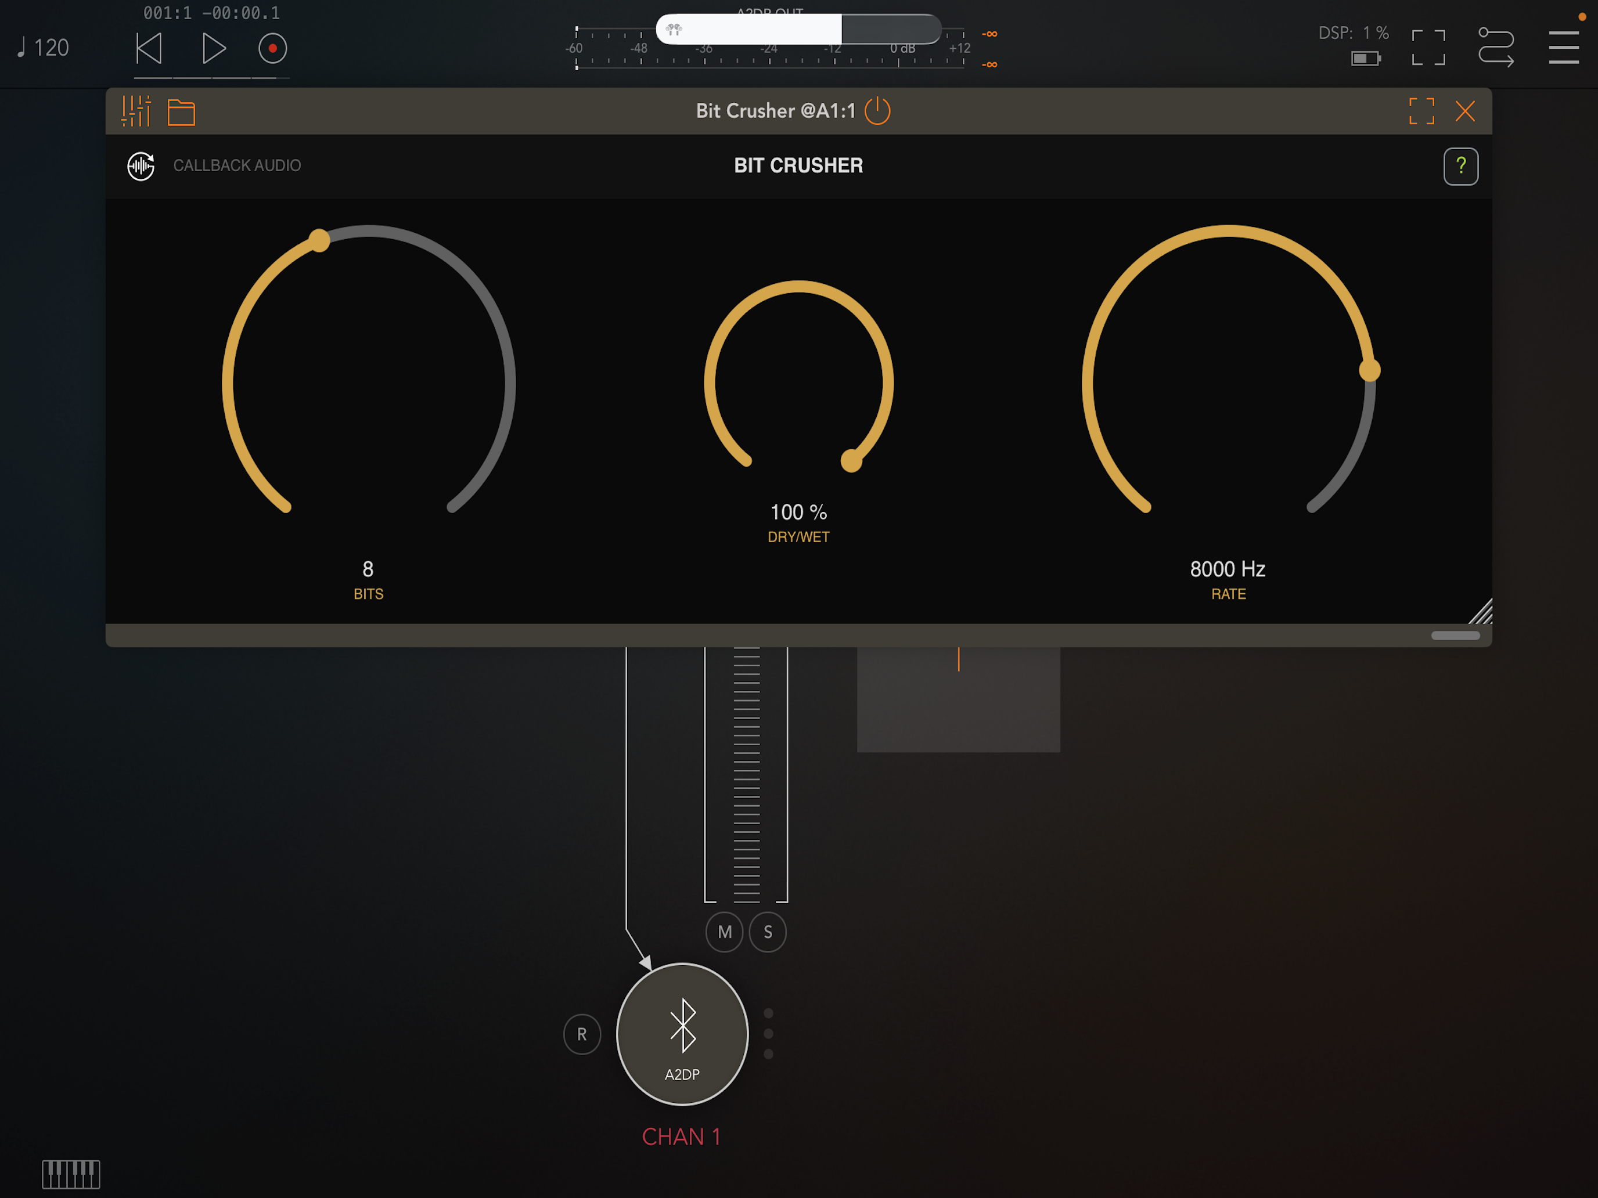
Task: Click the channel fader strip
Action: [746, 774]
